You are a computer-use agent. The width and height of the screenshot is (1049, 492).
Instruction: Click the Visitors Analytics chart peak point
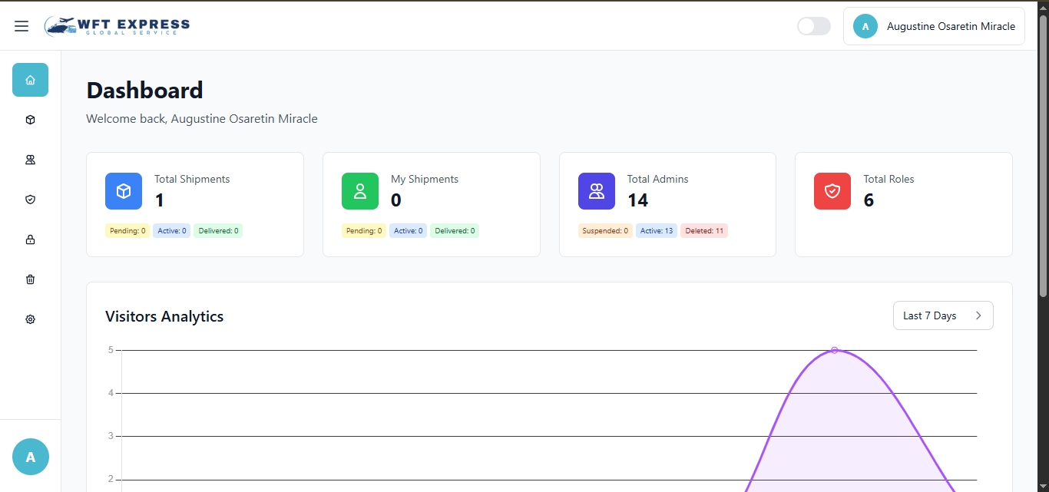click(835, 350)
